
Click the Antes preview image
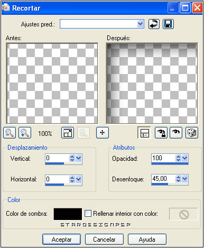[52, 84]
